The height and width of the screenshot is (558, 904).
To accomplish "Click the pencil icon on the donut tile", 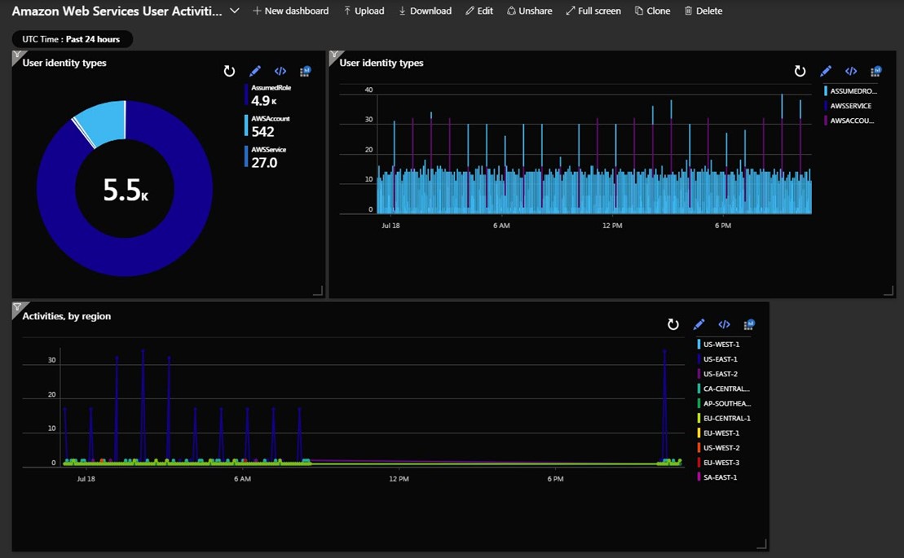I will (x=255, y=72).
